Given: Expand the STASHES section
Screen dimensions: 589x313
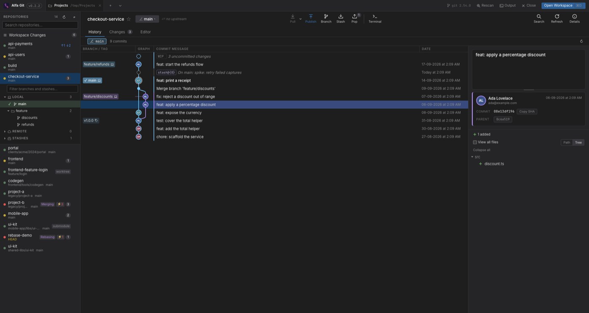Looking at the screenshot, I should coord(5,138).
